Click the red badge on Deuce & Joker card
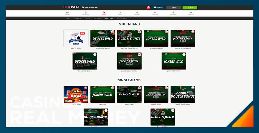The width and height of the screenshot is (259, 133). [x=173, y=111]
